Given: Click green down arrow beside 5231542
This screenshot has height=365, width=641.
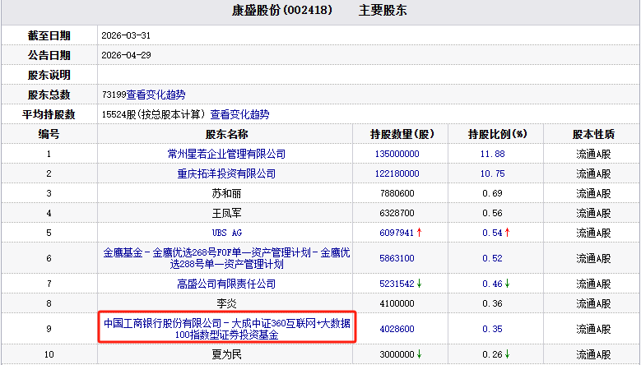Looking at the screenshot, I should coord(419,284).
